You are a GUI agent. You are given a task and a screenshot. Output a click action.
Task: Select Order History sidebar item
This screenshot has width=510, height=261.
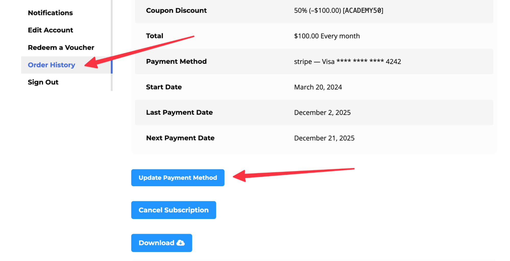click(x=51, y=65)
